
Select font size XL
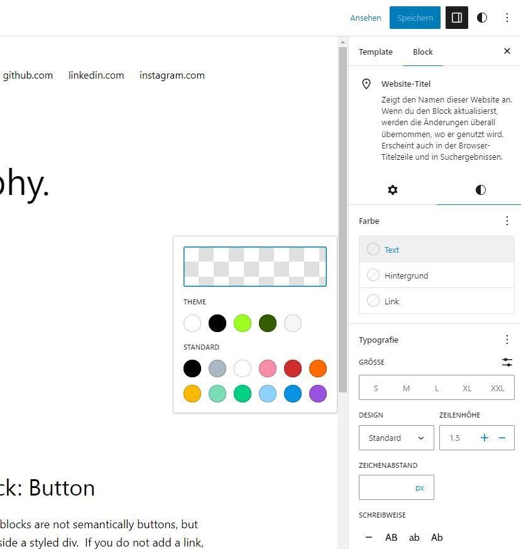click(x=467, y=388)
